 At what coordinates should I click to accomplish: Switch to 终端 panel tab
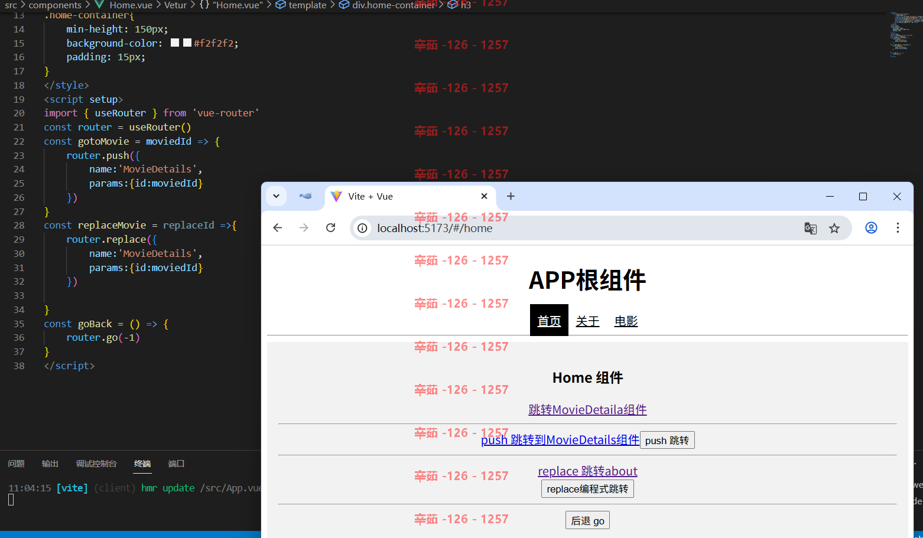click(x=142, y=464)
